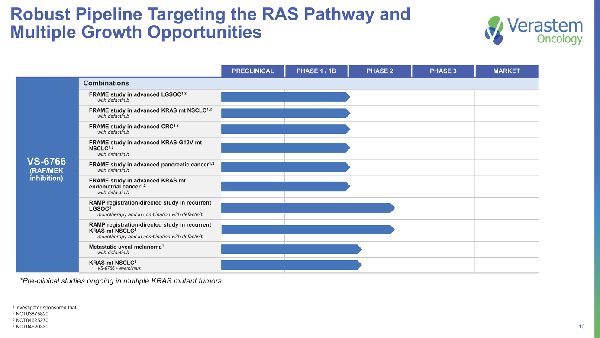This screenshot has width=600, height=338.
Task: Select the PRECLINICAL column header
Action: (x=253, y=71)
